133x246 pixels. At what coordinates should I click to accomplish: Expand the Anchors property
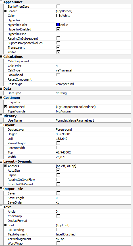coord(6,166)
